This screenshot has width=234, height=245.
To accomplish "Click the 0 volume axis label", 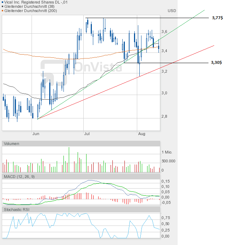I will [162, 170].
